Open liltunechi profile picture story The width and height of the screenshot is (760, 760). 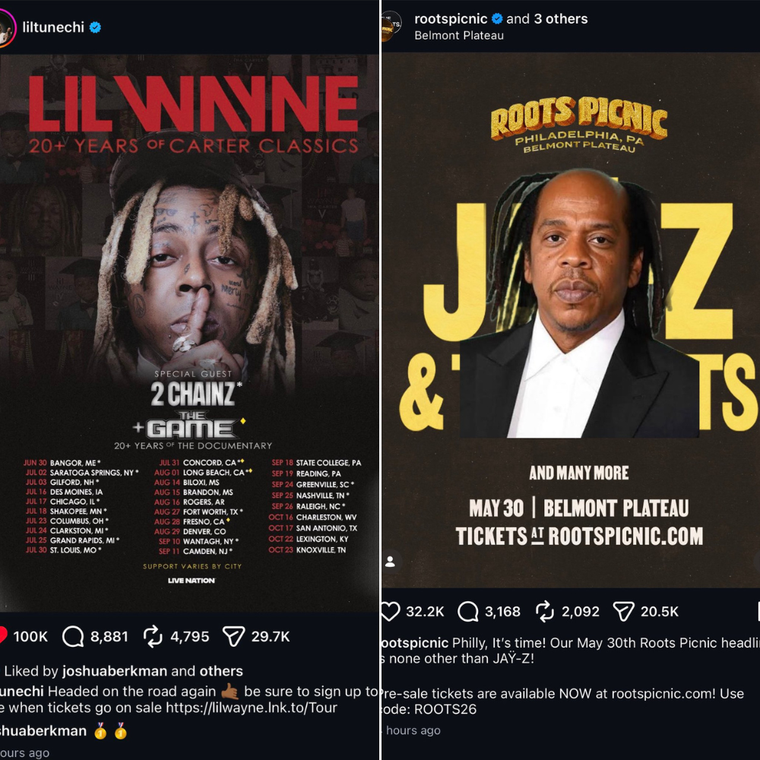pos(6,28)
